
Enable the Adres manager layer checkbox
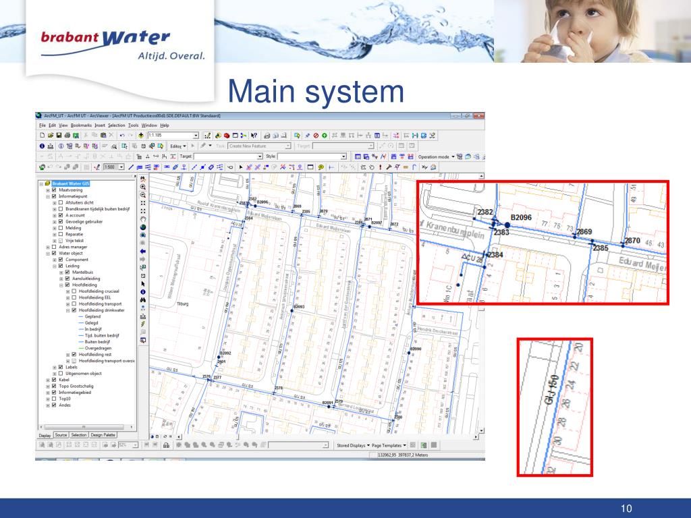point(54,247)
